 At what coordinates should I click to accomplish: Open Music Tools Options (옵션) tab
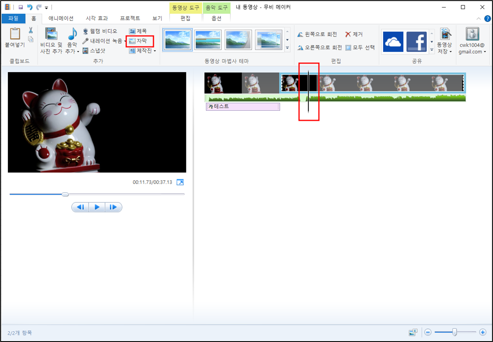pos(217,18)
